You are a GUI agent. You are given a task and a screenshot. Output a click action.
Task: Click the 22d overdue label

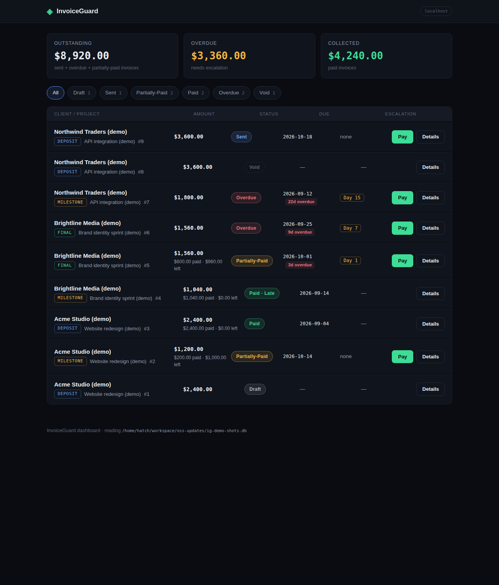[301, 202]
